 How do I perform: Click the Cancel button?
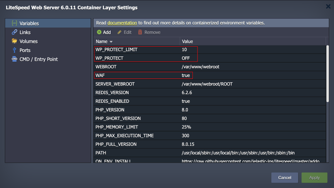[x=285, y=178]
